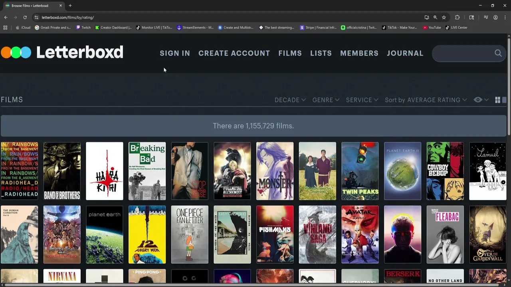Open the Create and Multistream bookmark
Image resolution: width=511 pixels, height=287 pixels.
[236, 28]
